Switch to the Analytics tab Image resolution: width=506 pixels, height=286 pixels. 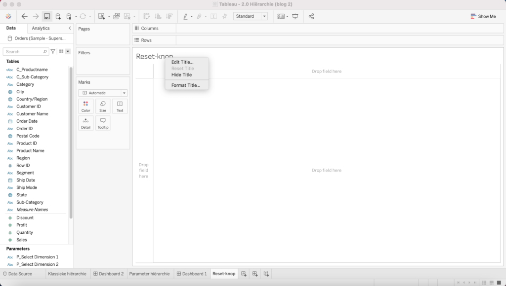(x=41, y=28)
